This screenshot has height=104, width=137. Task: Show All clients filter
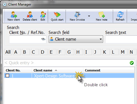coord(8,52)
